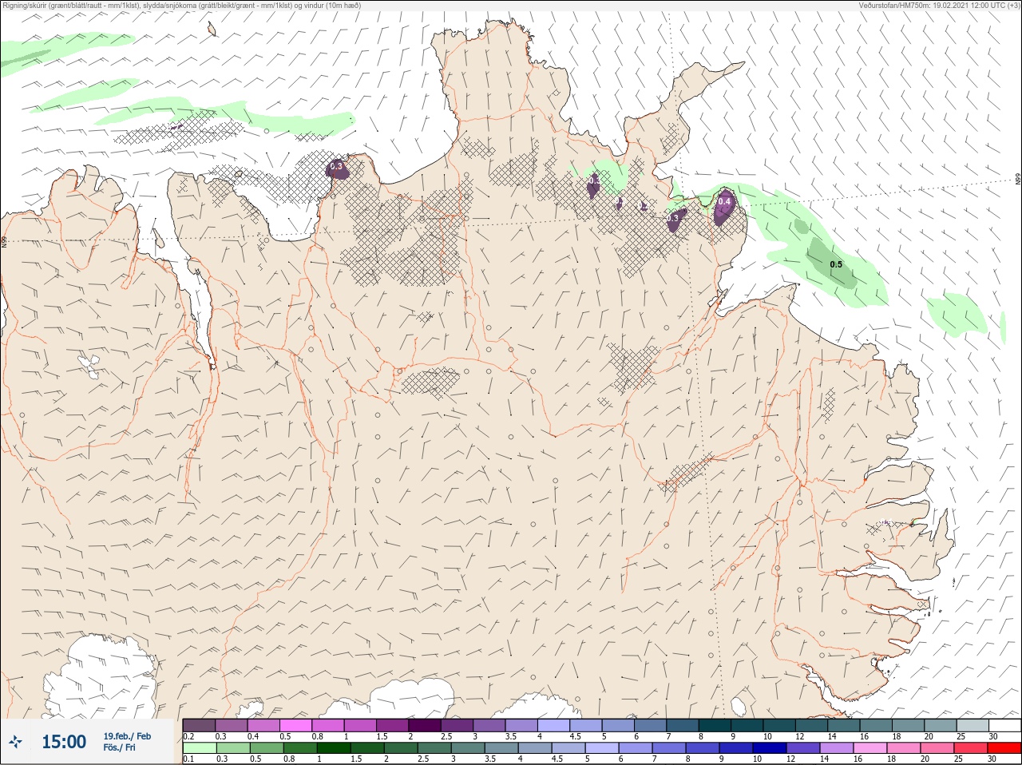
Task: Click the dark teal swatch starting at 8, upper row
Action: pyautogui.click(x=715, y=725)
